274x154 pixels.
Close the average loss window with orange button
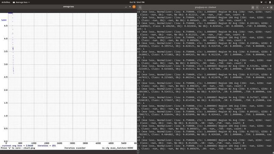point(134,7)
